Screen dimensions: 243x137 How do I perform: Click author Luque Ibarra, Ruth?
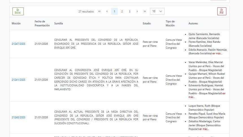(x=204, y=108)
